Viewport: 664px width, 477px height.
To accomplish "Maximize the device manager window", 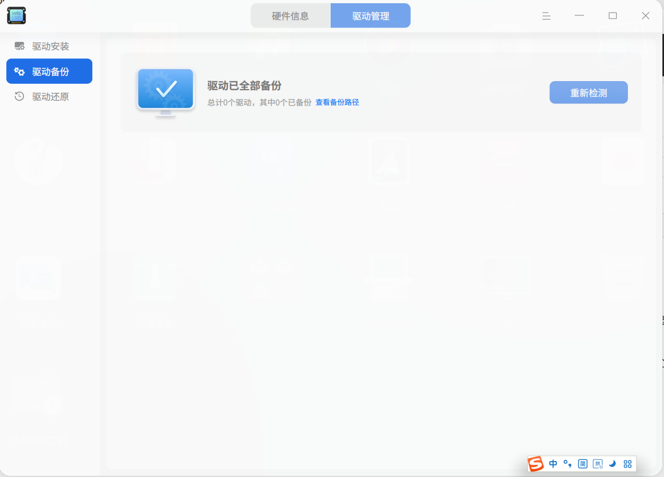I will pyautogui.click(x=613, y=16).
